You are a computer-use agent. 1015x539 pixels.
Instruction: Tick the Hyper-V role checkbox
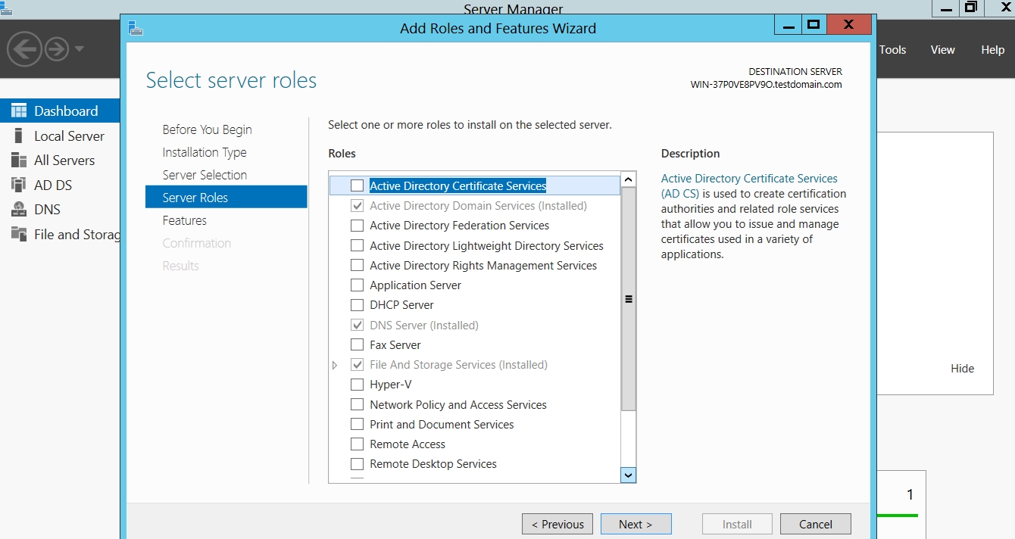pyautogui.click(x=357, y=385)
